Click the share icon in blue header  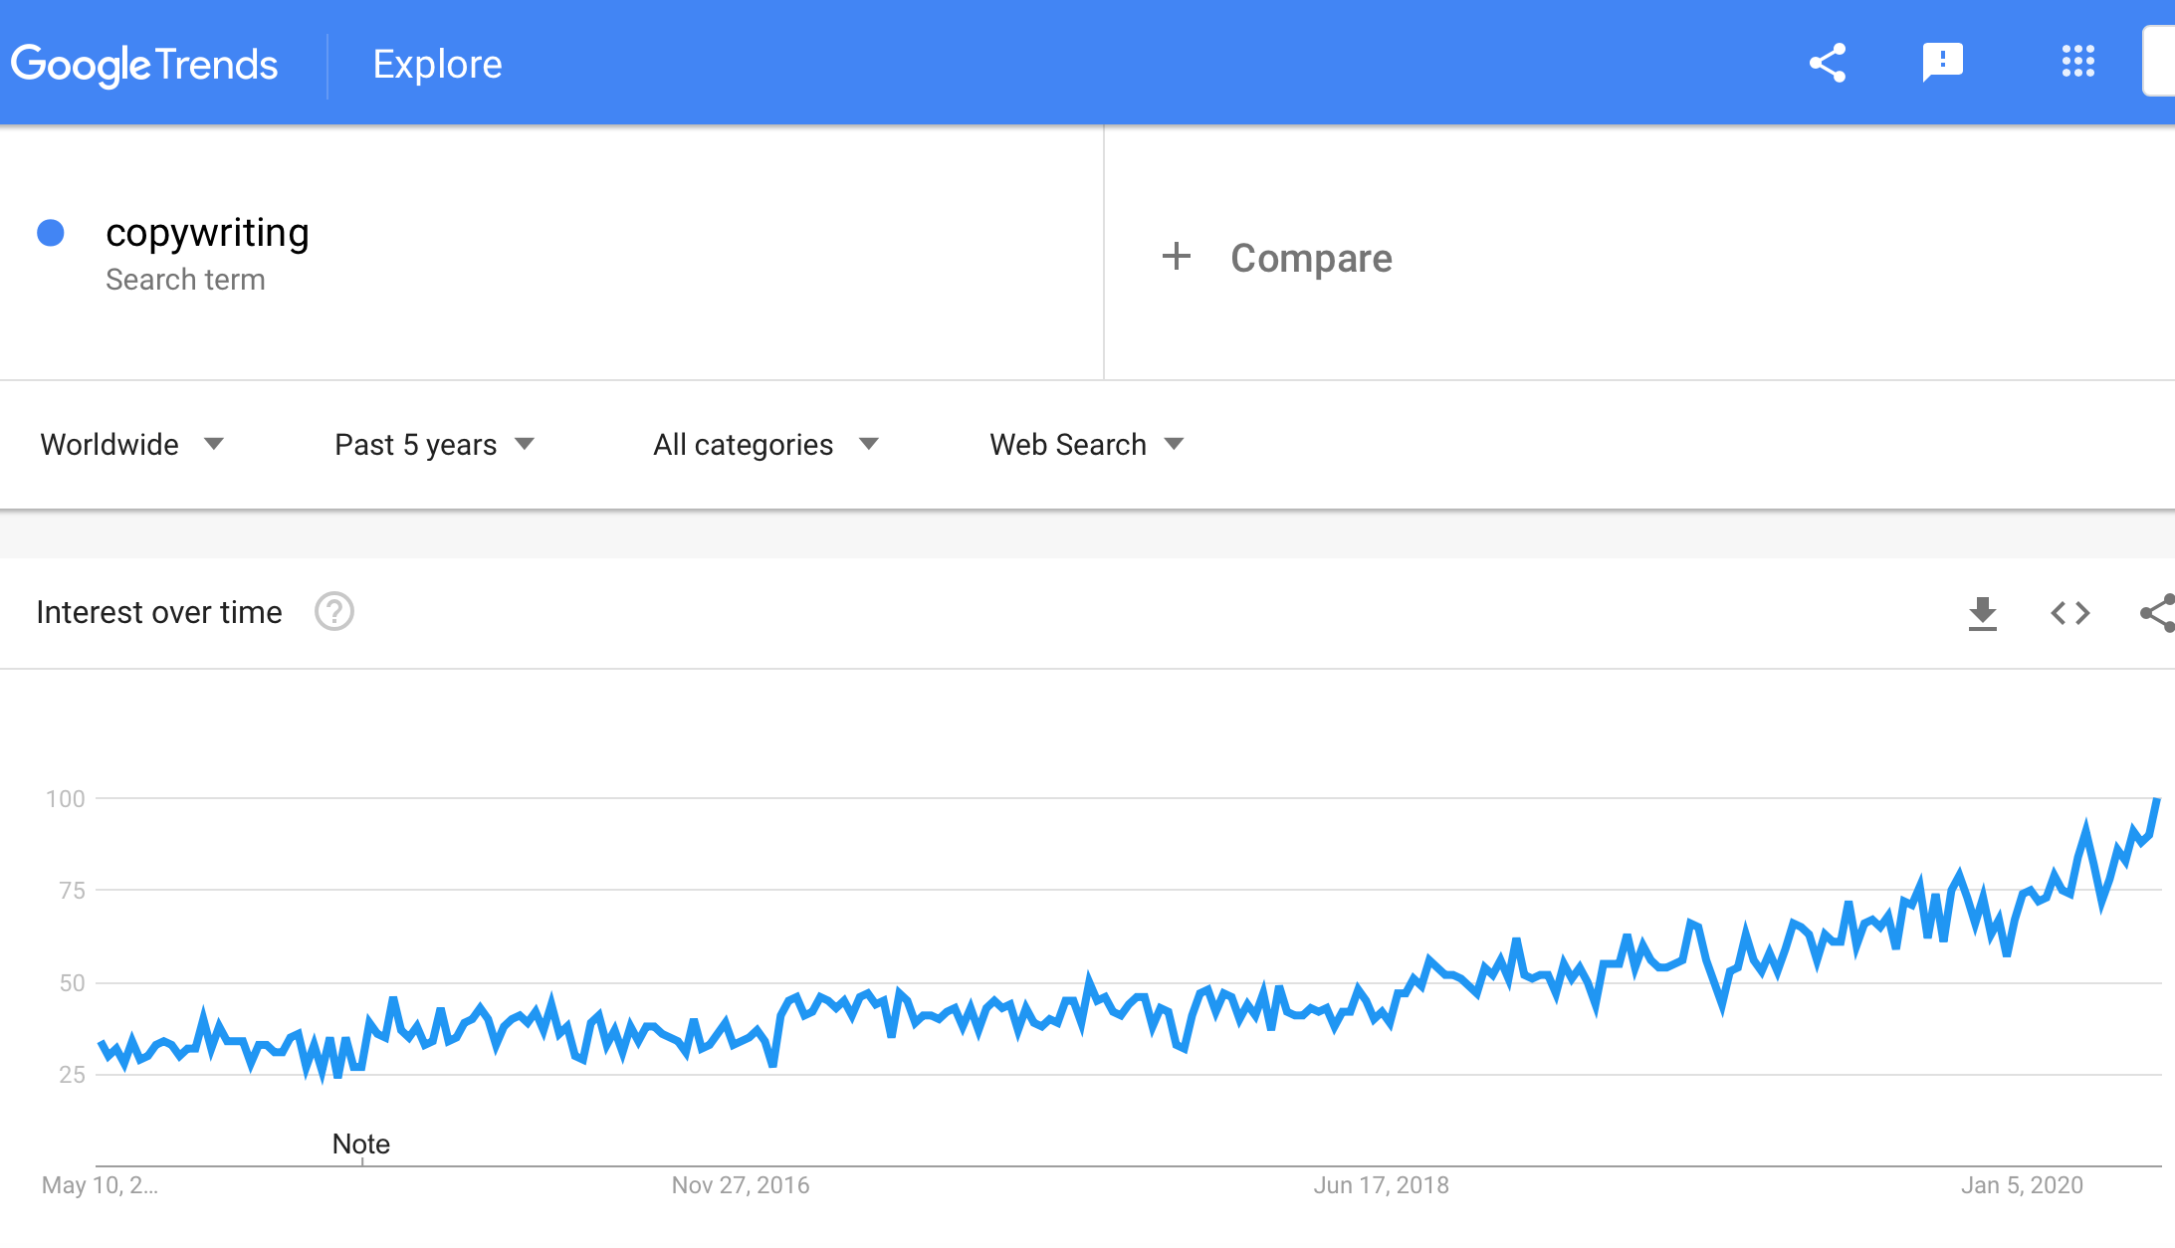click(1828, 63)
